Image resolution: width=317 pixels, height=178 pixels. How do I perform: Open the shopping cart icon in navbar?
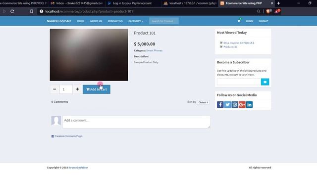(239, 21)
